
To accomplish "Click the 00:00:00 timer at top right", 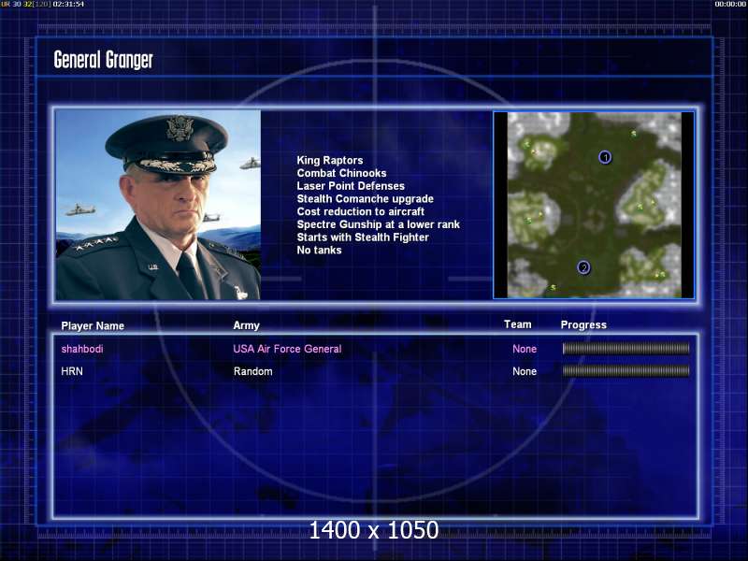I will [x=730, y=4].
